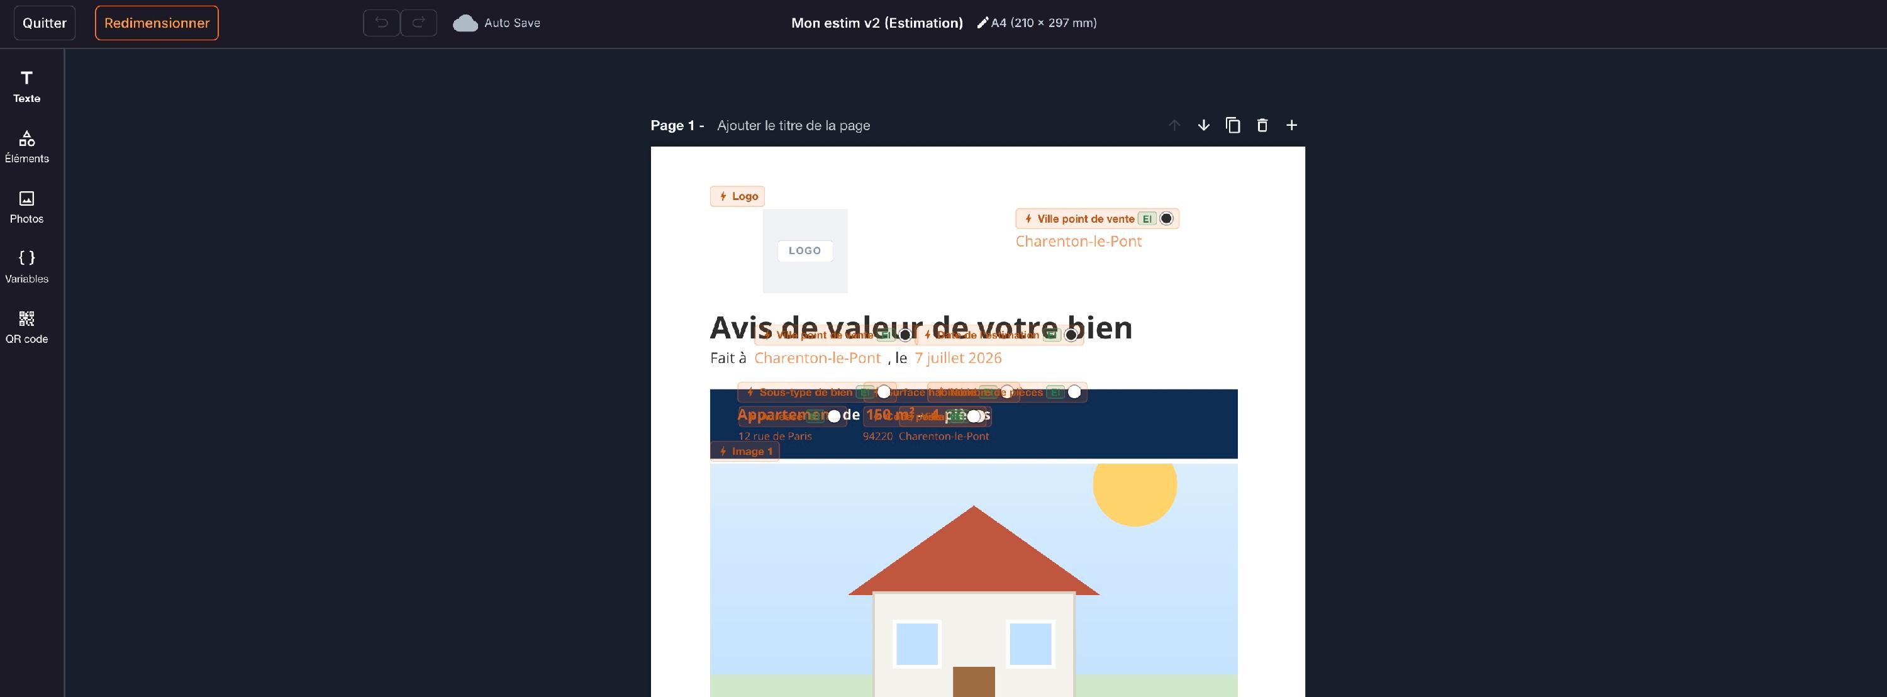Open the Texte tool panel
Viewport: 1887px width, 697px height.
click(26, 86)
